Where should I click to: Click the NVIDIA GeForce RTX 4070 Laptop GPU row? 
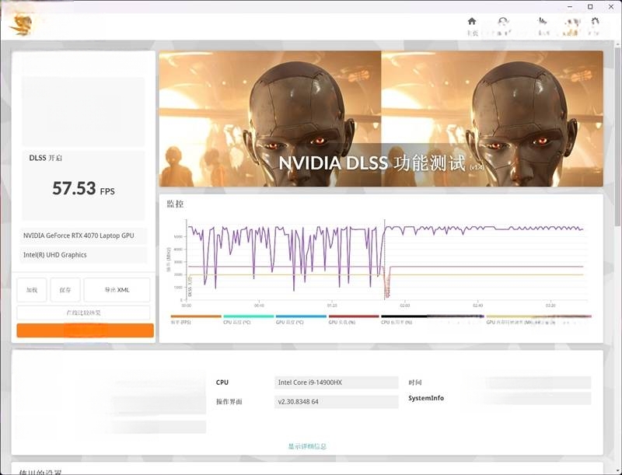(x=83, y=236)
